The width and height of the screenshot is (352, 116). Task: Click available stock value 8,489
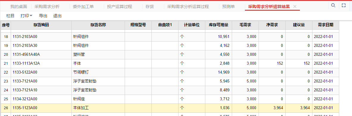(x=218, y=90)
